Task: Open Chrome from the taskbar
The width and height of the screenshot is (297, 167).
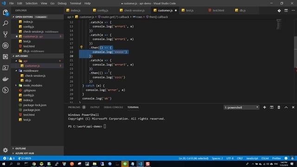Action: [x=34, y=164]
